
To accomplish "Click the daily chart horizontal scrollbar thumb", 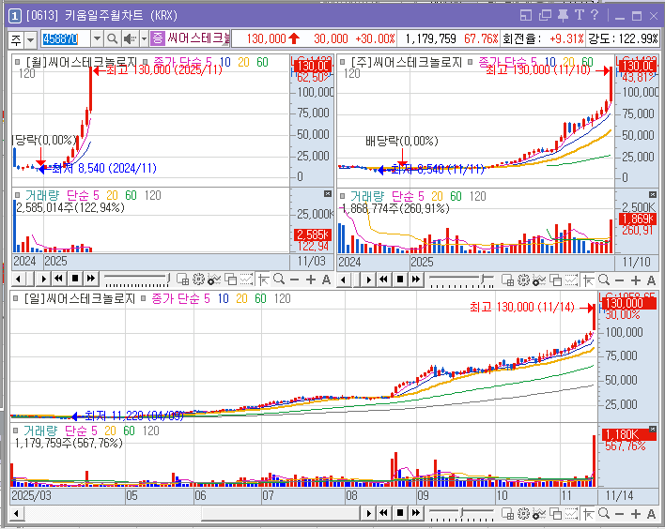I will [x=282, y=514].
